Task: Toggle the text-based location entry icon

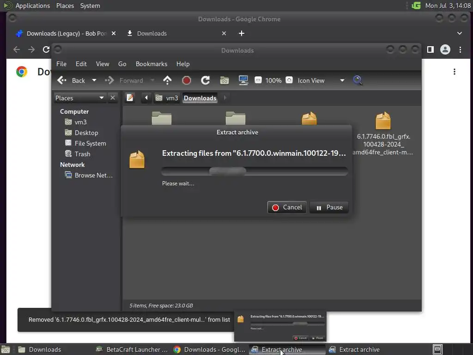Action: [x=130, y=98]
